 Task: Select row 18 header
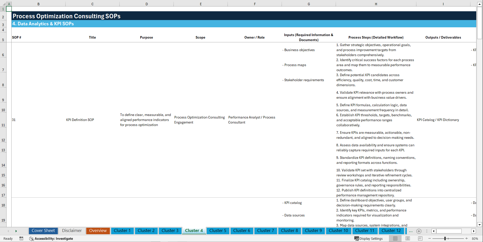click(x=3, y=203)
